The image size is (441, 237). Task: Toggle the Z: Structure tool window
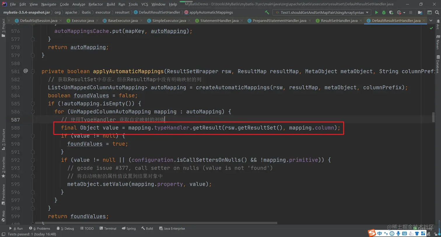(x=3, y=139)
